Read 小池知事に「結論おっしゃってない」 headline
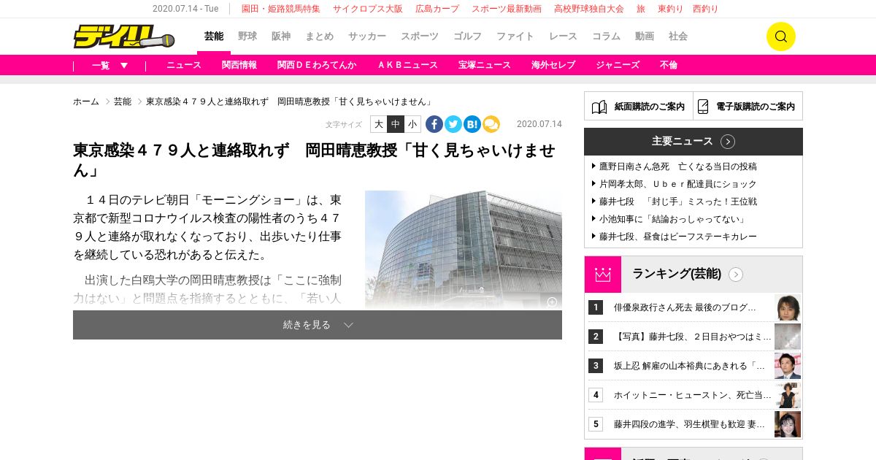Screen dimensions: 876x460 (x=672, y=219)
